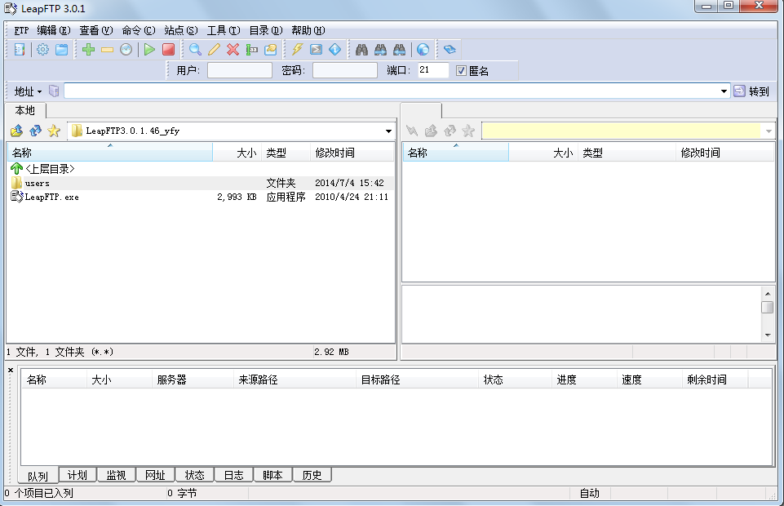Click the blue folder toolbar icon
Viewport: 784px width, 506px height.
click(x=61, y=50)
